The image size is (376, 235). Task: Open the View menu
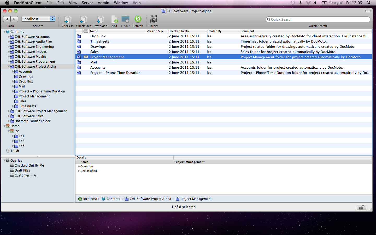click(73, 3)
